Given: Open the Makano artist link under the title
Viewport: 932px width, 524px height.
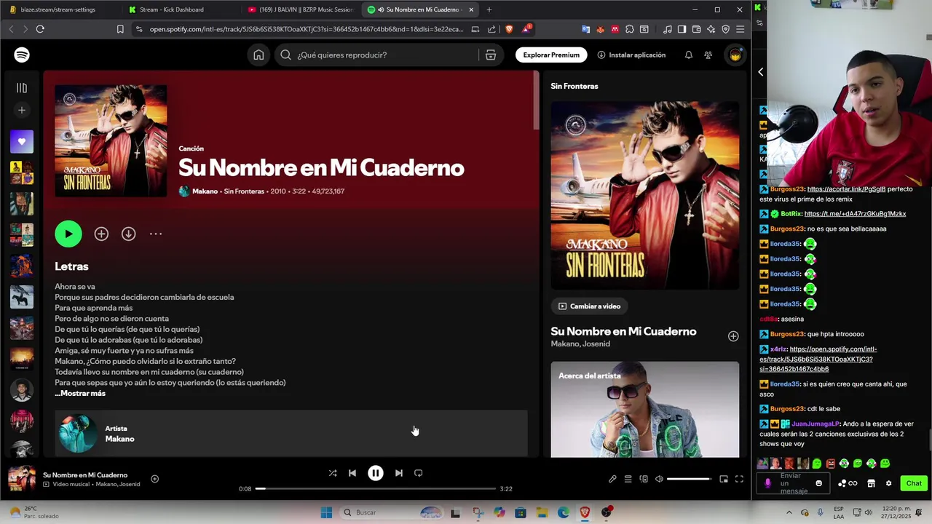Looking at the screenshot, I should click(x=205, y=191).
